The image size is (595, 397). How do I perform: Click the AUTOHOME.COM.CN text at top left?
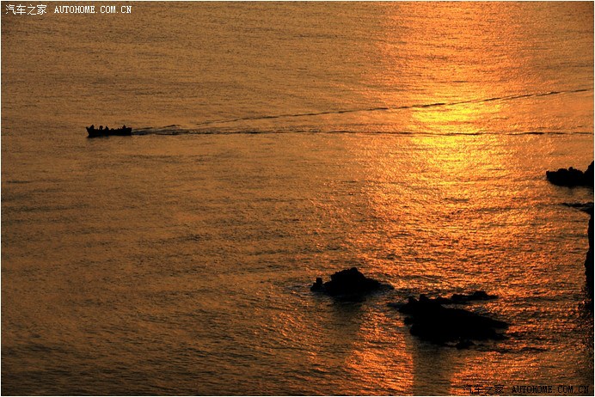tap(93, 9)
